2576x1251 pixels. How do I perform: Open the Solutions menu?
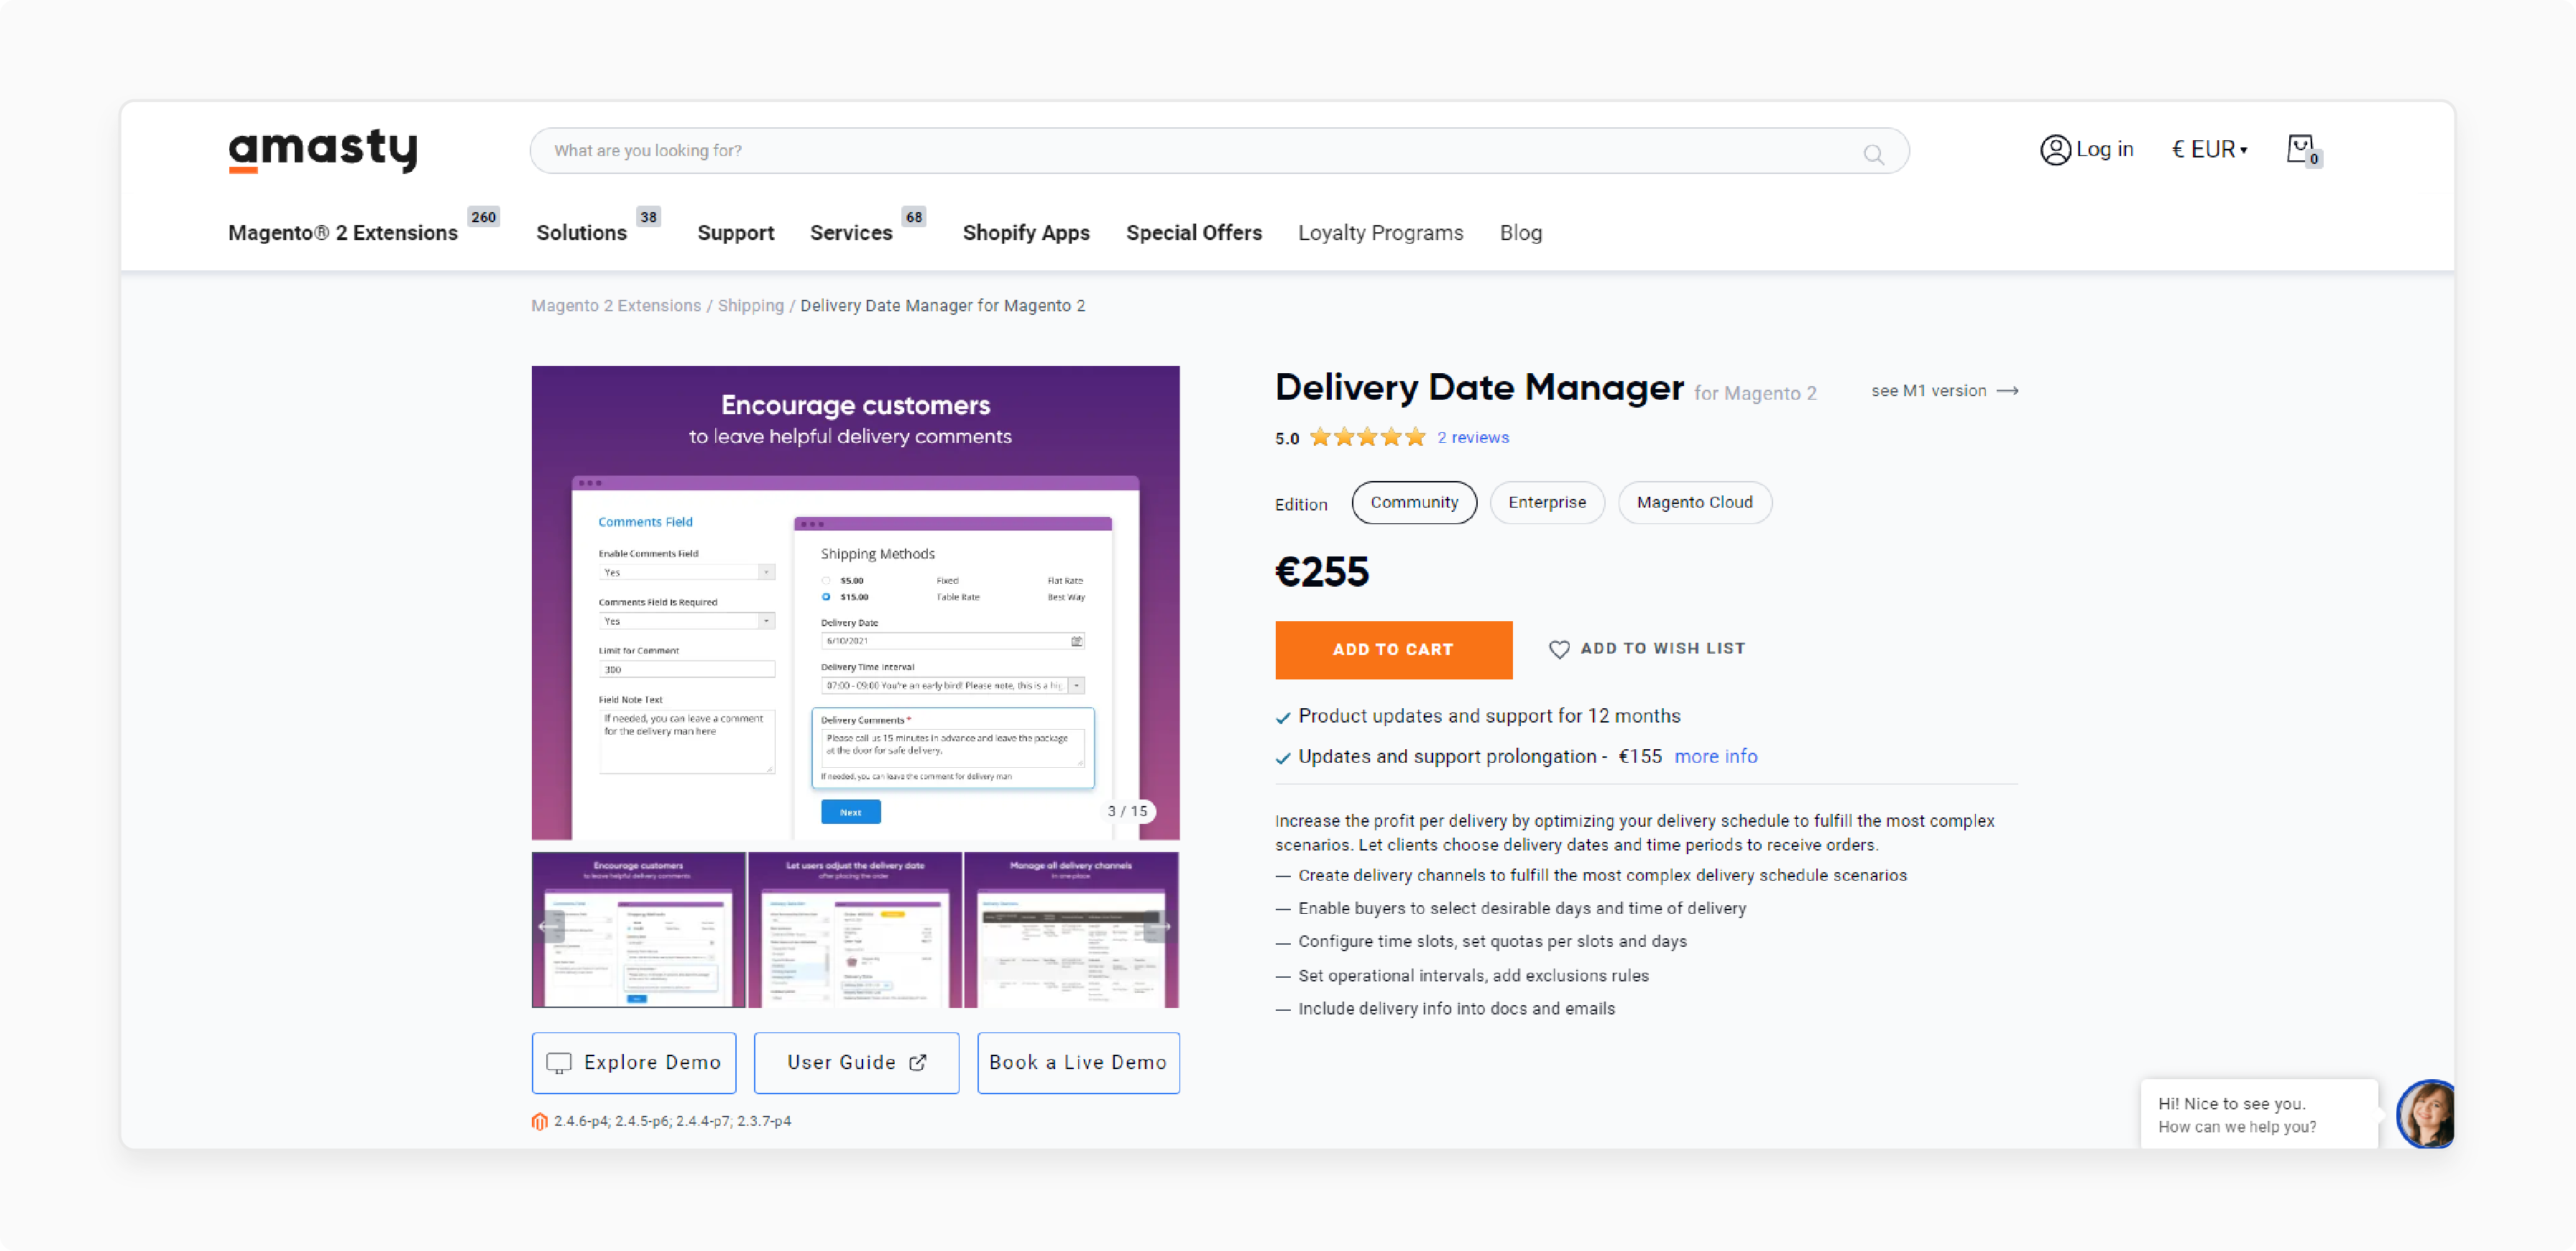pyautogui.click(x=581, y=233)
